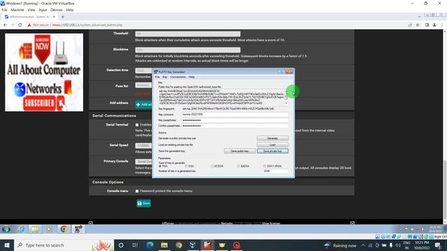Open VirtualBox Machine menu

click(x=17, y=10)
